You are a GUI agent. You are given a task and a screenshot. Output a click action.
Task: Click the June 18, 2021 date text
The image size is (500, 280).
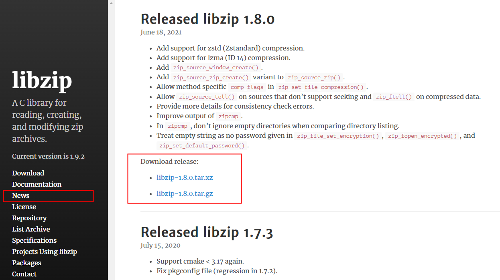(x=161, y=32)
